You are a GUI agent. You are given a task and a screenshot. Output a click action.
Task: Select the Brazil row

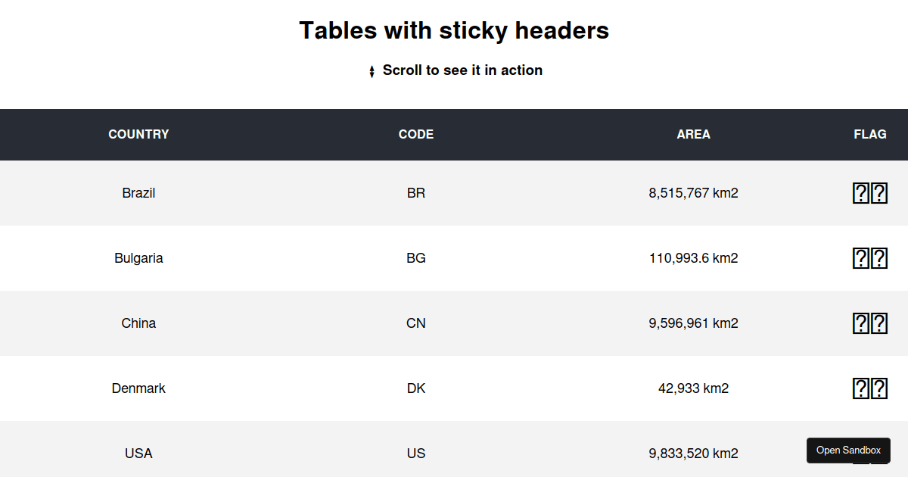pos(454,193)
